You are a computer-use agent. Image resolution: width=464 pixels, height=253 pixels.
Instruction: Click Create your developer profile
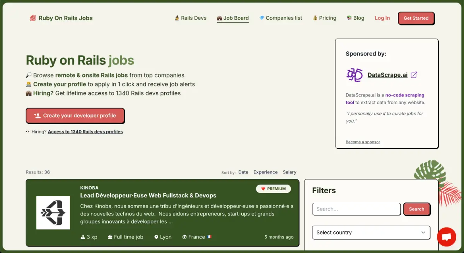(x=75, y=115)
